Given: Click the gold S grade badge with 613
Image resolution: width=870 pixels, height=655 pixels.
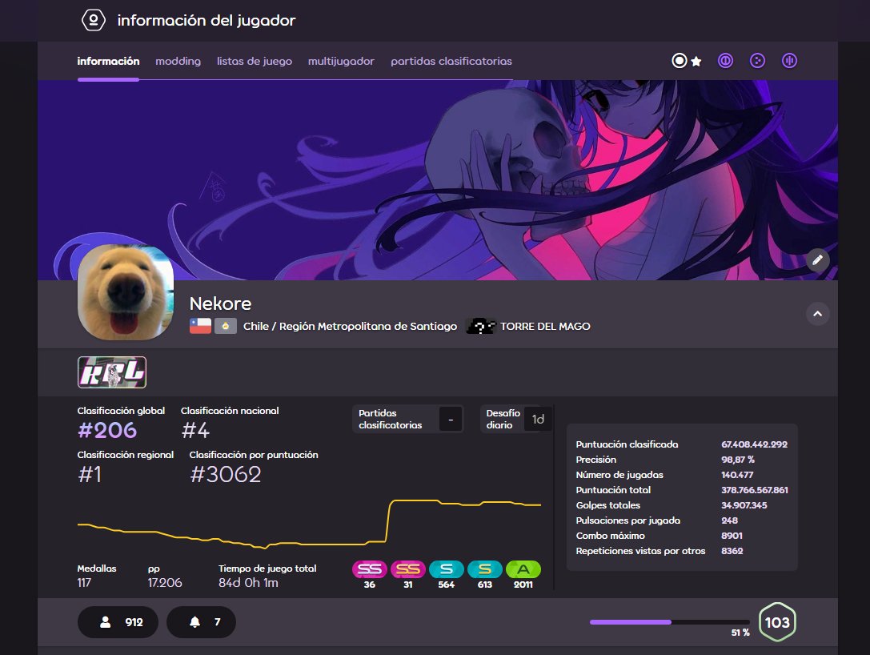Looking at the screenshot, I should pyautogui.click(x=485, y=569).
